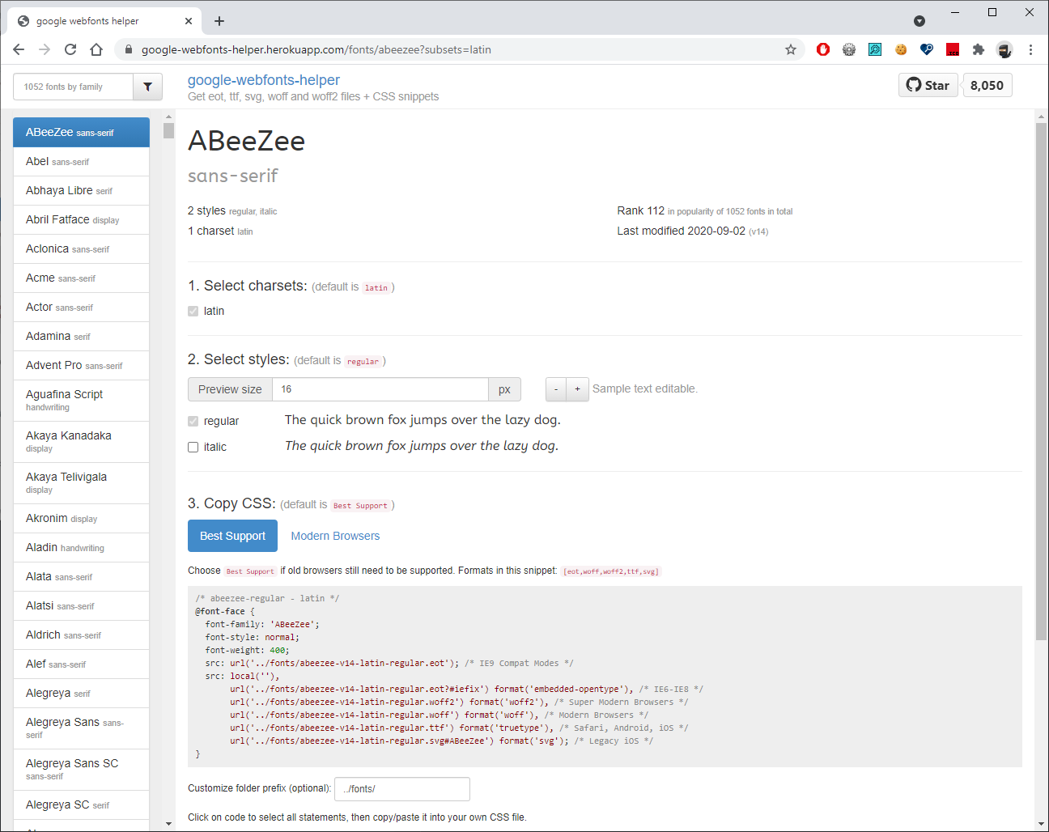The height and width of the screenshot is (832, 1049).
Task: Bookmark this page with the star icon
Action: coord(791,49)
